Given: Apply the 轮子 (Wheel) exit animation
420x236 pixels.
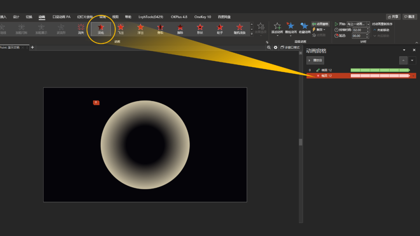Looking at the screenshot, I should click(x=220, y=29).
